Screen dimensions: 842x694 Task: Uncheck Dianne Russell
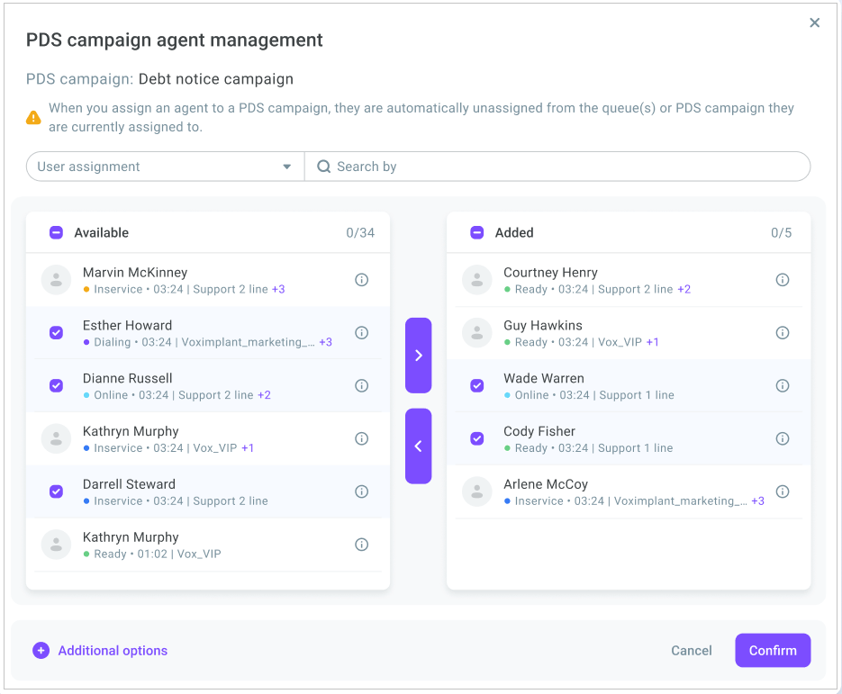click(56, 385)
